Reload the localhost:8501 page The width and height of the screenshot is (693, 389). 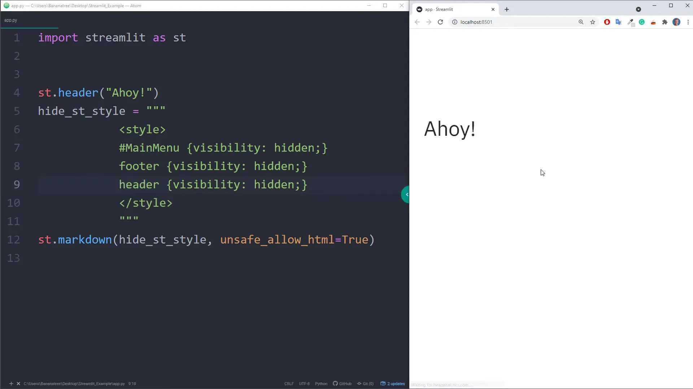tap(440, 22)
